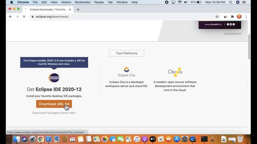The image size is (257, 144).
Task: Open a new tab with the plus button
Action: coord(78,10)
